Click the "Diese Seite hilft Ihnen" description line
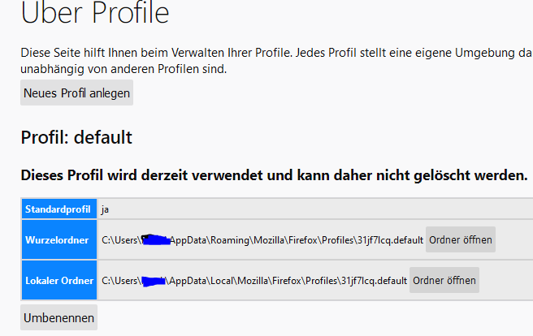Viewport: 533px width, 336px height. pos(268,53)
